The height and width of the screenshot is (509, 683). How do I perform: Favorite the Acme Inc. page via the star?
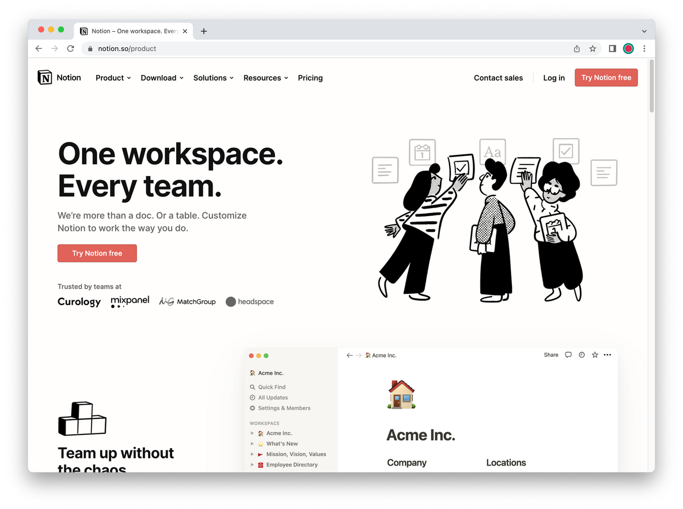595,355
